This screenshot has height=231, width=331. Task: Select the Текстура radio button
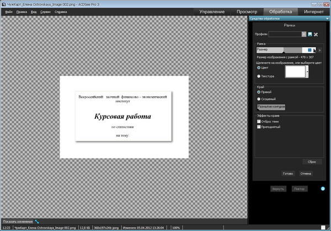(259, 76)
